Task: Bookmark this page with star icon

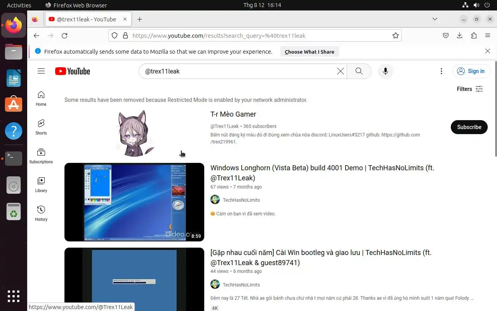Action: 396,35
